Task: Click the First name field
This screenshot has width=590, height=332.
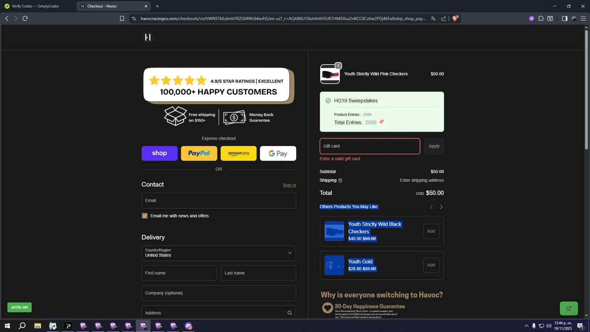Action: tap(179, 273)
